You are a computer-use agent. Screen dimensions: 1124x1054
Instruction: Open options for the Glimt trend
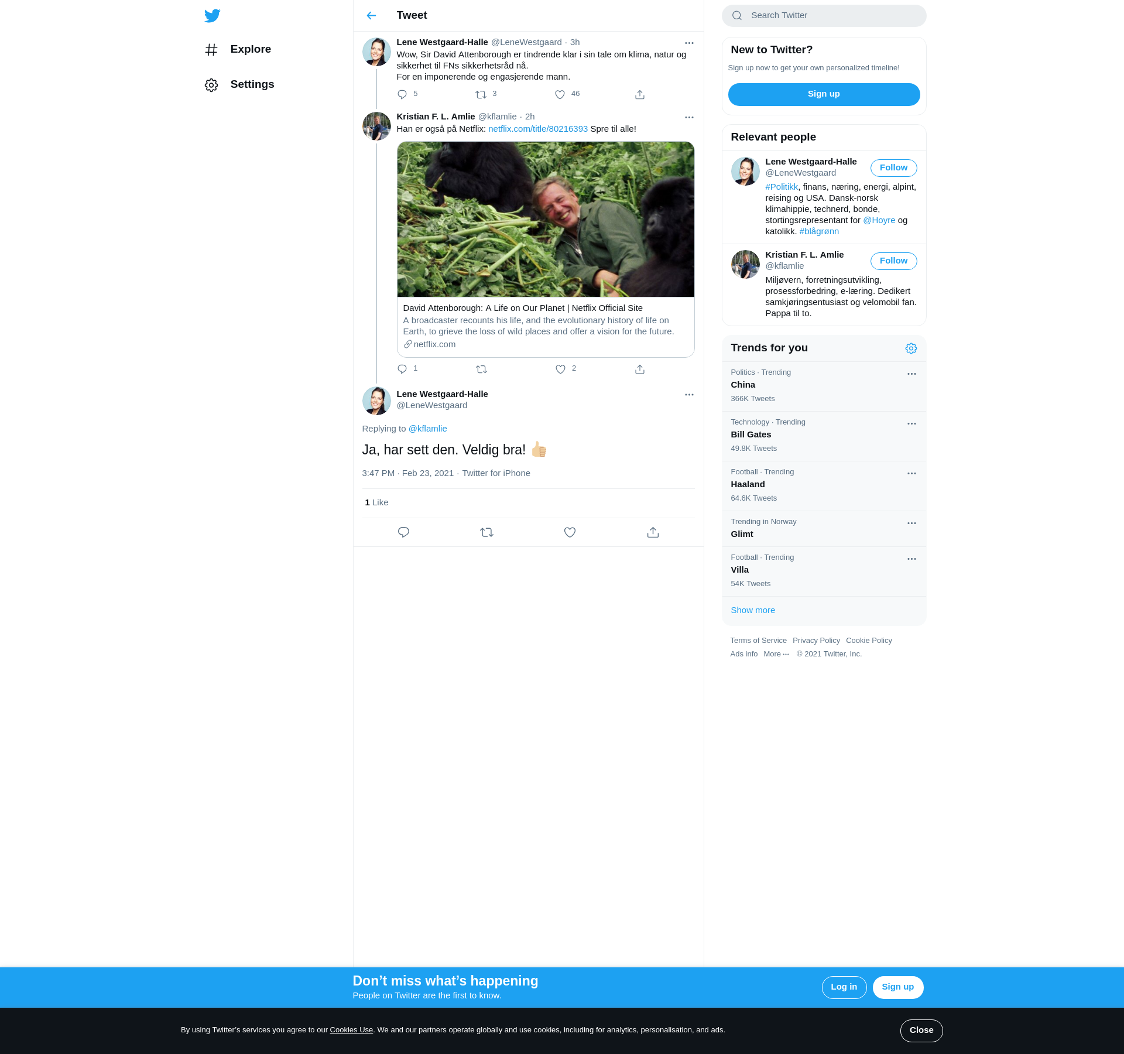911,523
